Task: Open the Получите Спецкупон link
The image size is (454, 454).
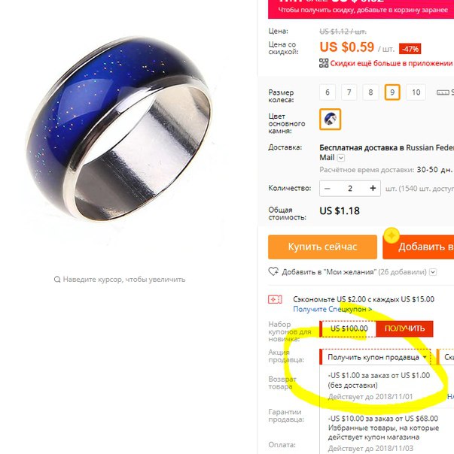Action: click(333, 309)
